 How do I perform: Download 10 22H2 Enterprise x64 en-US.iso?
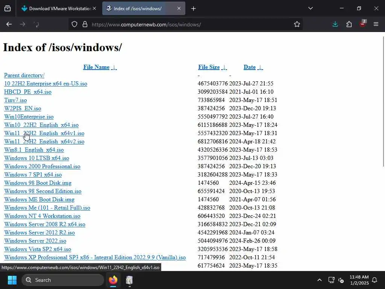(45, 84)
